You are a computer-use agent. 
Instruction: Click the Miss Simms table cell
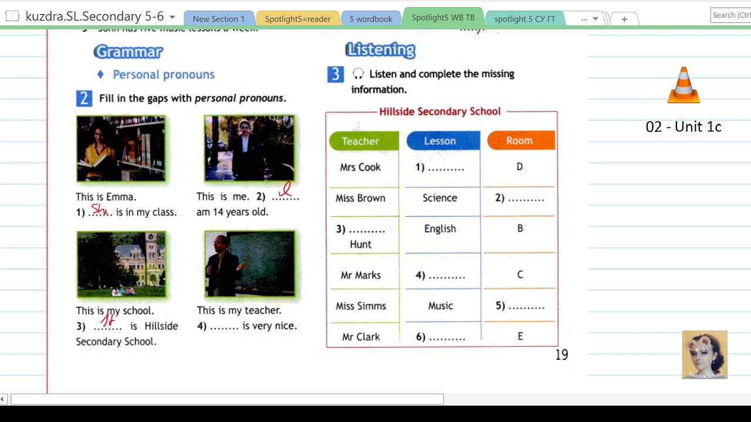coord(361,306)
